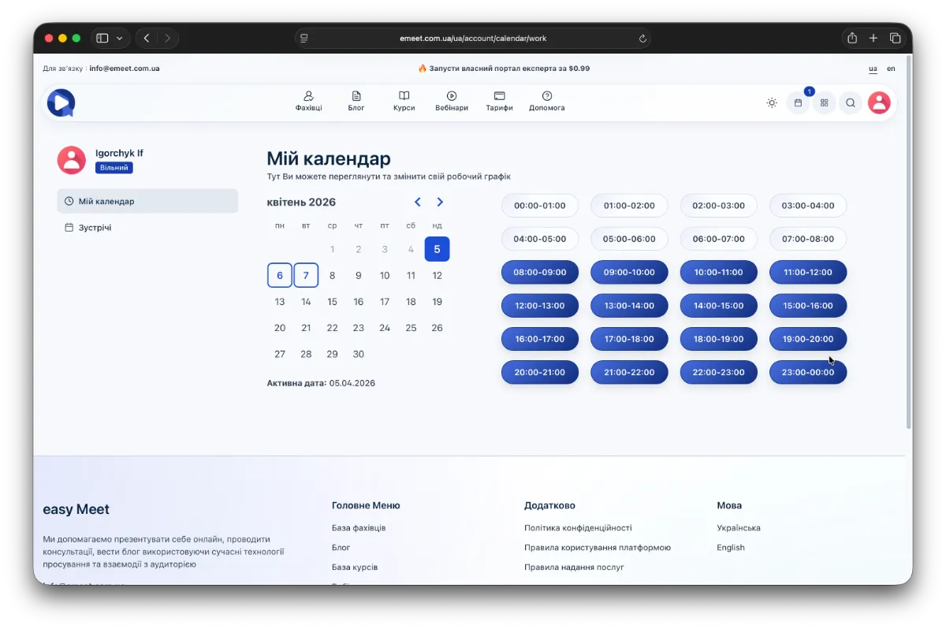Click the easy Meet logo icon
946x629 pixels.
pyautogui.click(x=61, y=102)
